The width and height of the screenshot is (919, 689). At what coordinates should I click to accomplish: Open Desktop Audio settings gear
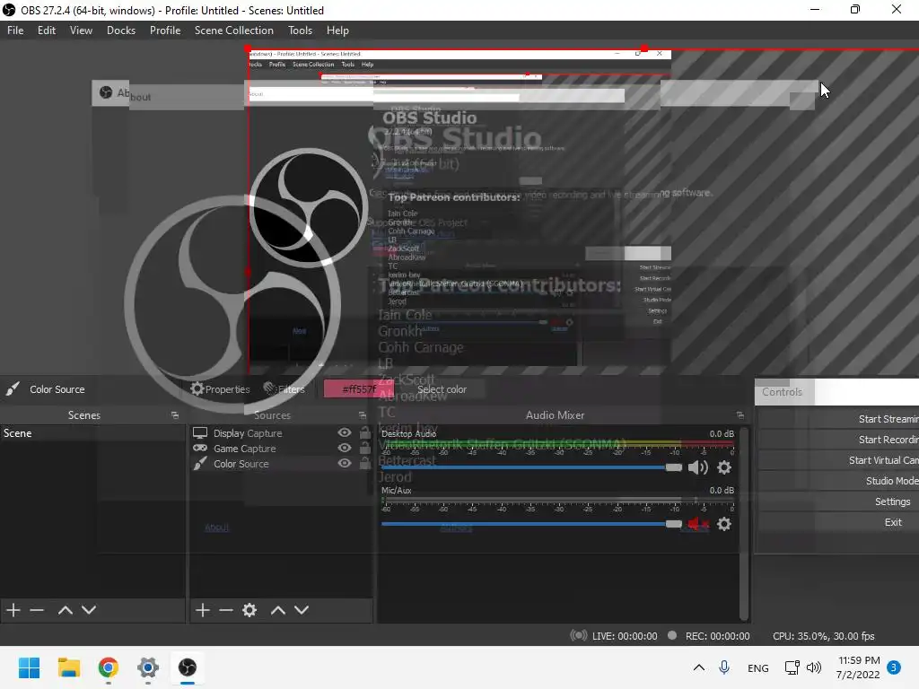(724, 467)
